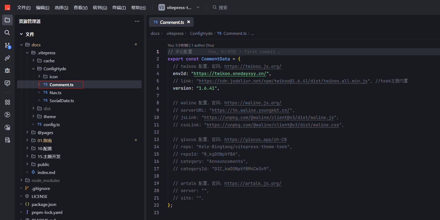Open the 文件(F) menu

click(x=24, y=7)
